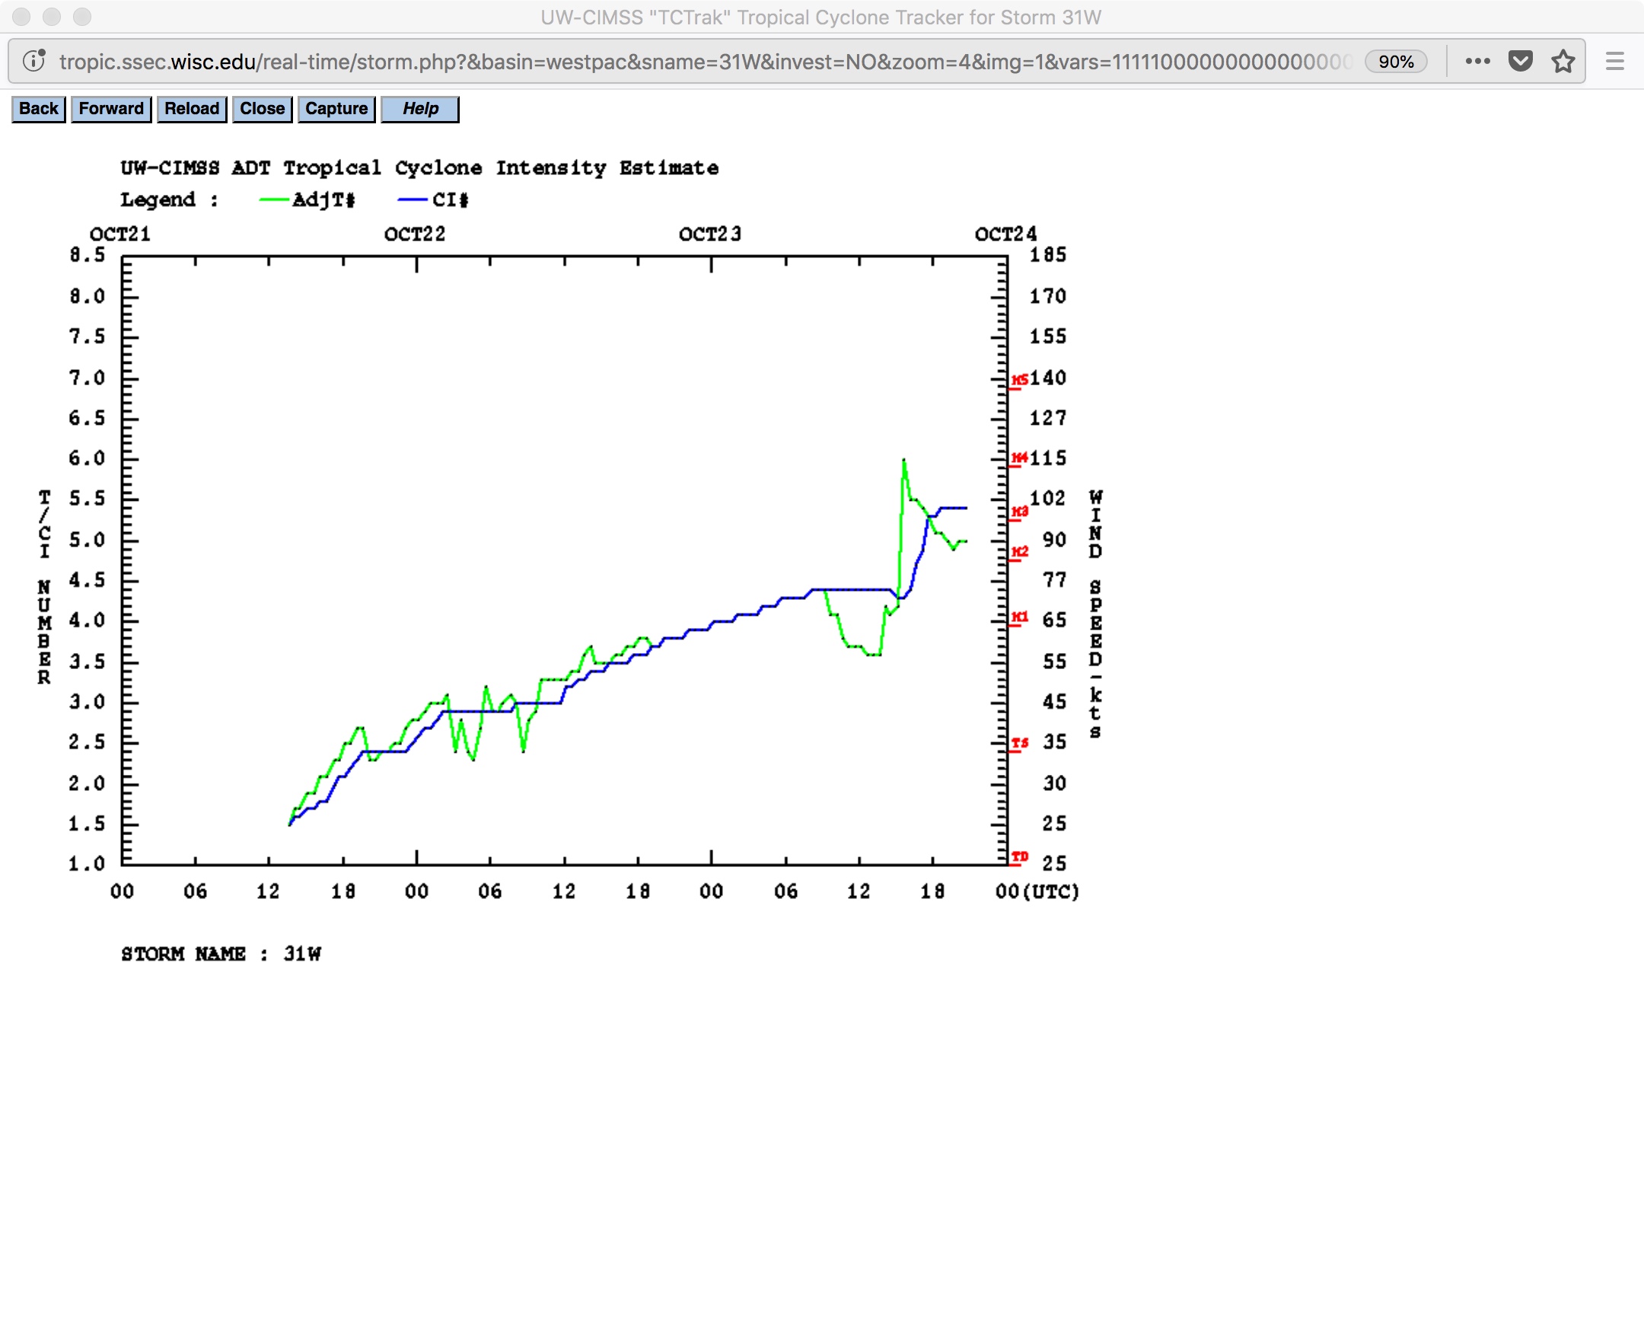Click the Forward button
Screen dimensions: 1644x1323
pos(111,108)
